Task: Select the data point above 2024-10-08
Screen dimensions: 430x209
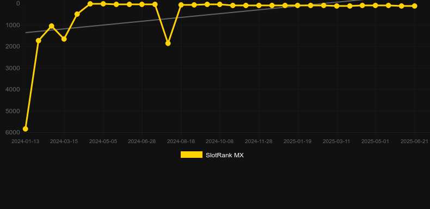Action: [x=220, y=4]
